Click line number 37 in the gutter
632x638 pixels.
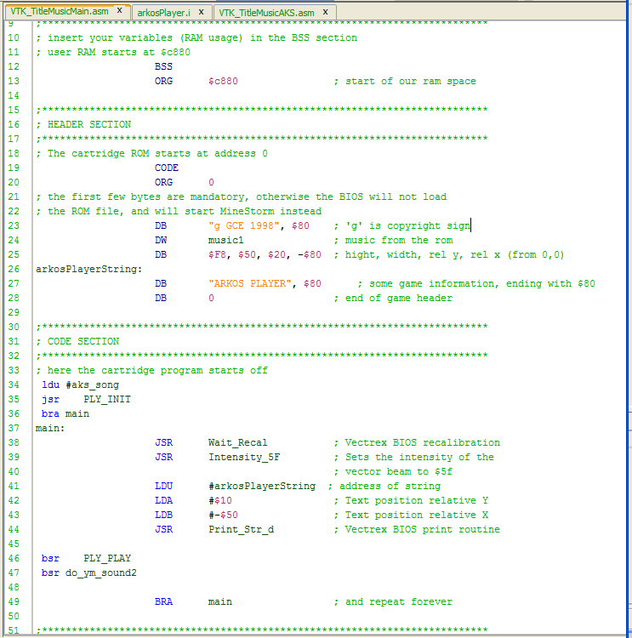(14, 429)
